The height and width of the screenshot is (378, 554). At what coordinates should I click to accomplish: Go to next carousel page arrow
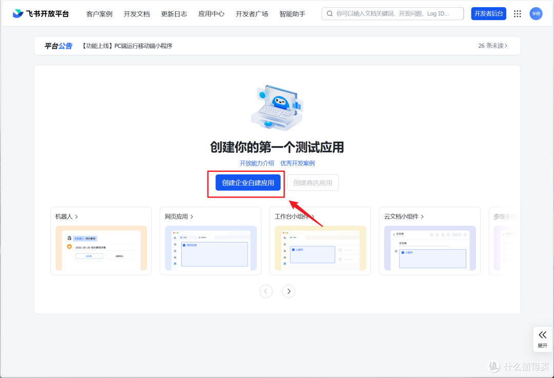pyautogui.click(x=289, y=291)
